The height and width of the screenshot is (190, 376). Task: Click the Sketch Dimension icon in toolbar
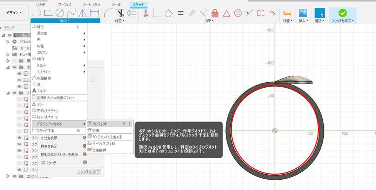(94, 13)
